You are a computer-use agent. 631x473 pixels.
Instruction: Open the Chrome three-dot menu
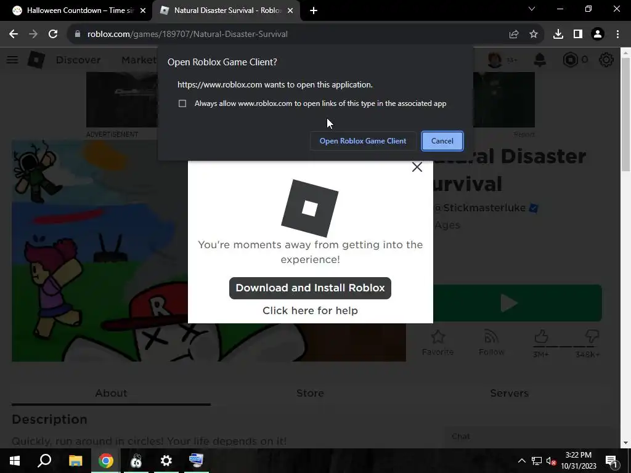coord(617,34)
